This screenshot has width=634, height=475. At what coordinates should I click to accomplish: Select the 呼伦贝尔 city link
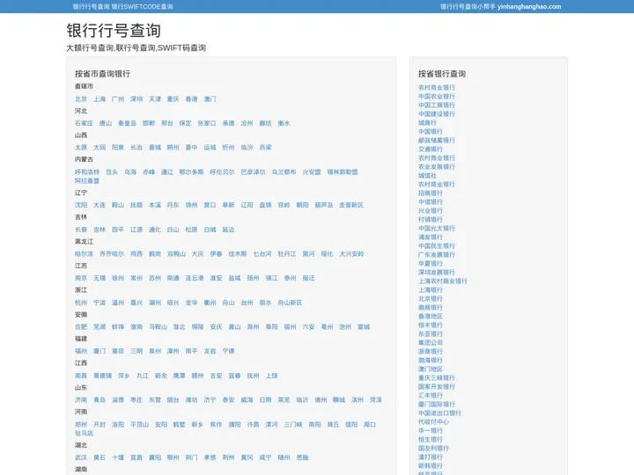tap(222, 172)
